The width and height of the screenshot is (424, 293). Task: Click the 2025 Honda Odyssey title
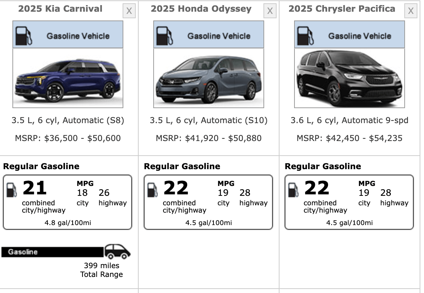(201, 9)
